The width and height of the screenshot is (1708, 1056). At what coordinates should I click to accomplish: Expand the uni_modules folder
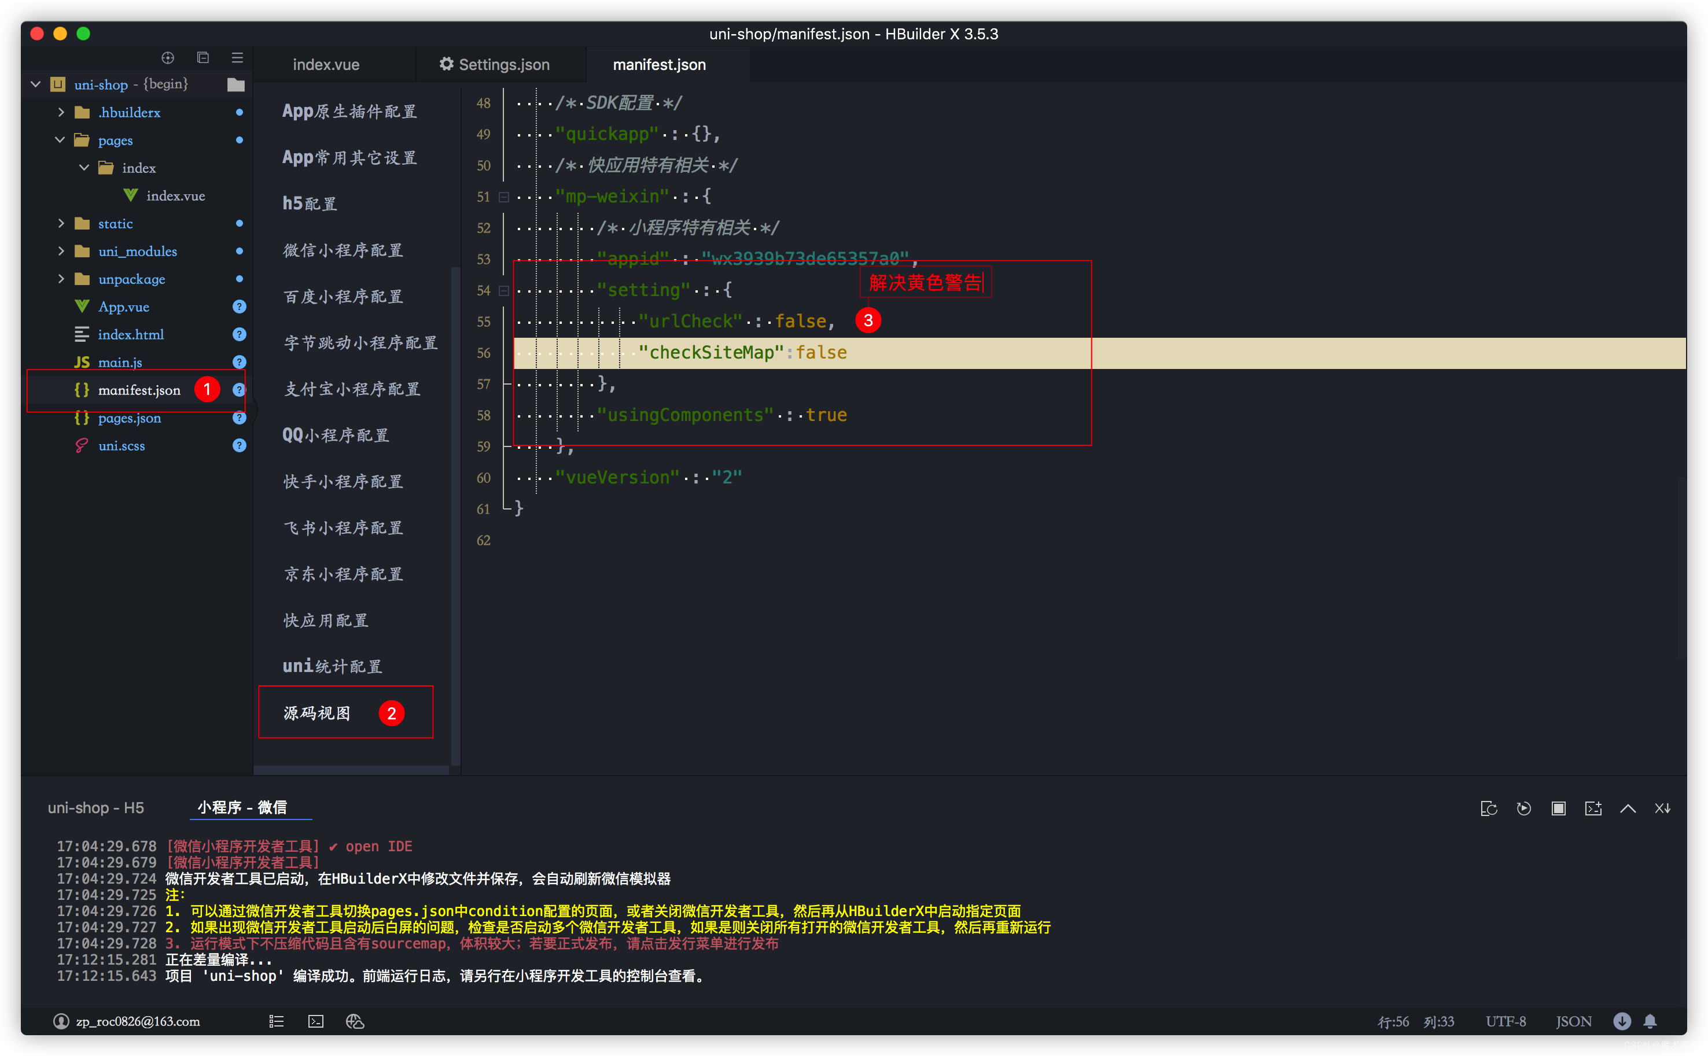click(61, 251)
